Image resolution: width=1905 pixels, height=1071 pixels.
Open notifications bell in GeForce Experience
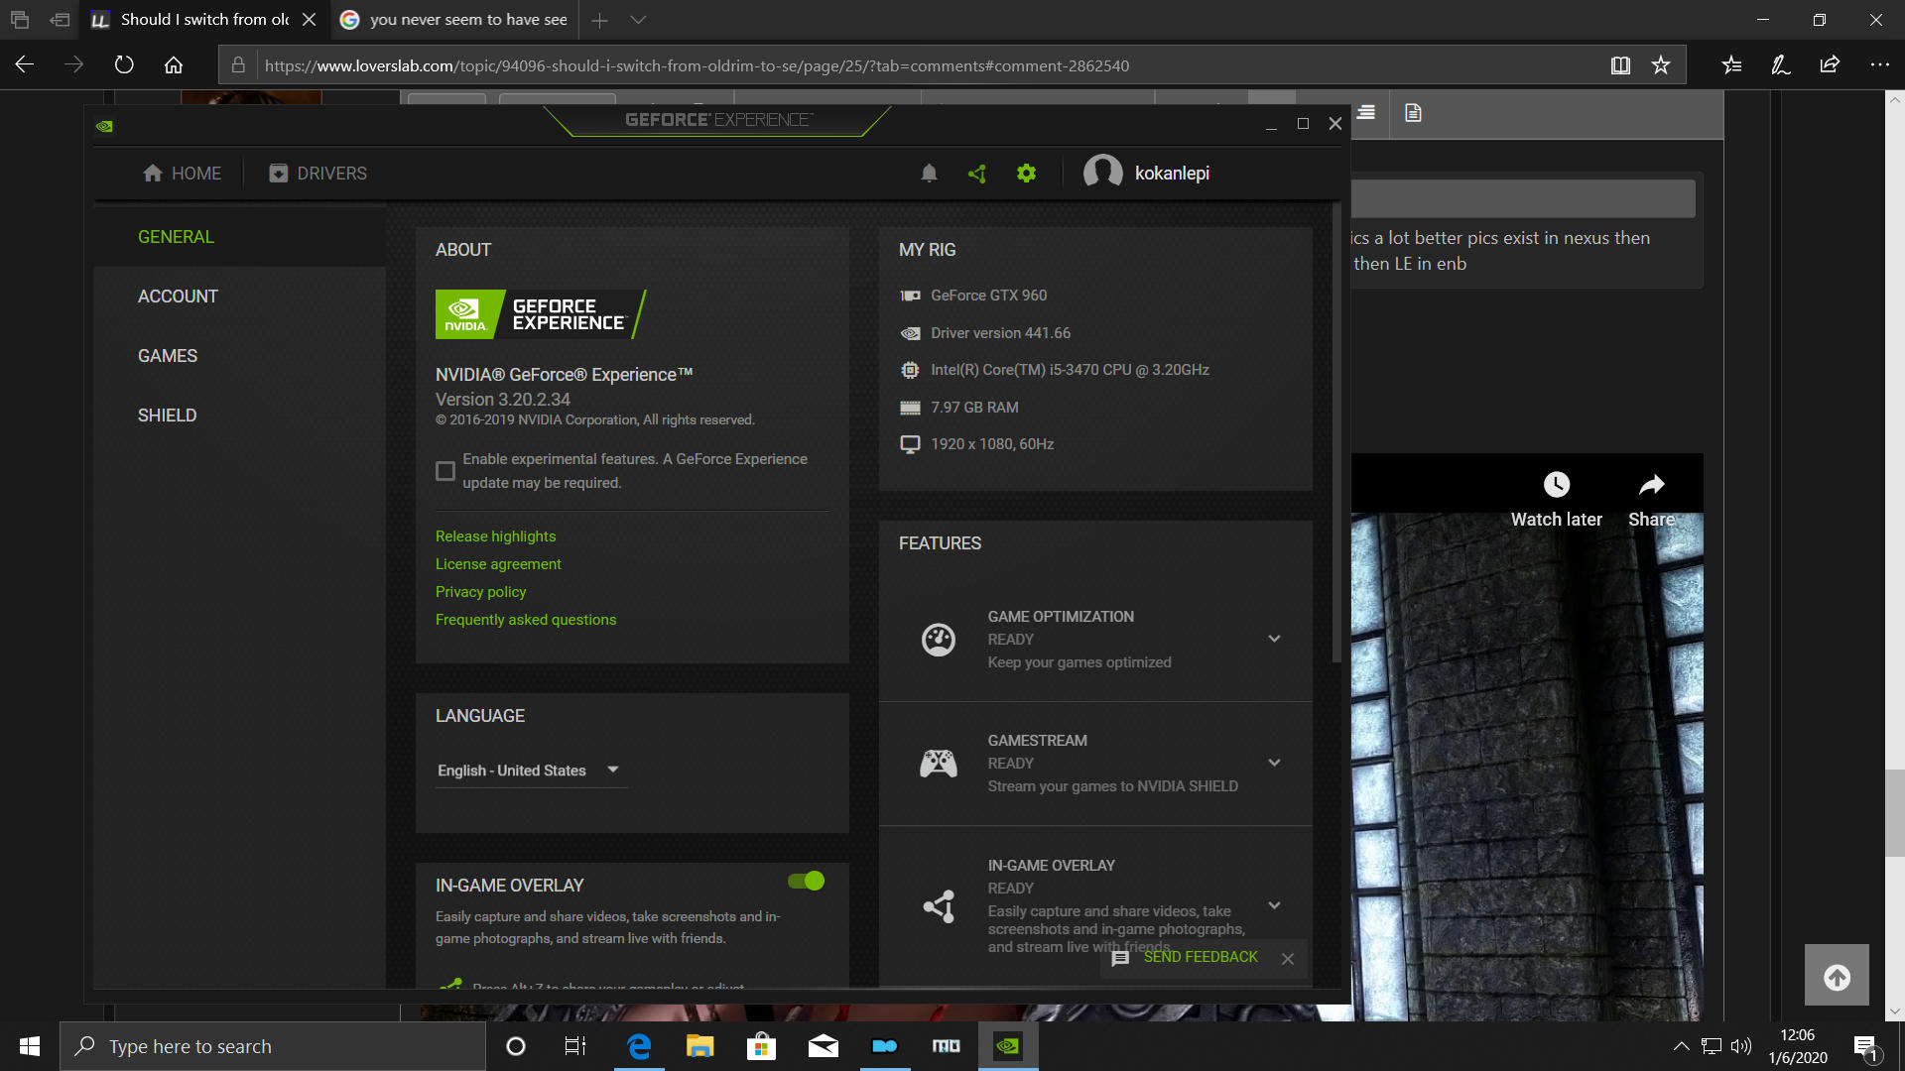(x=929, y=174)
